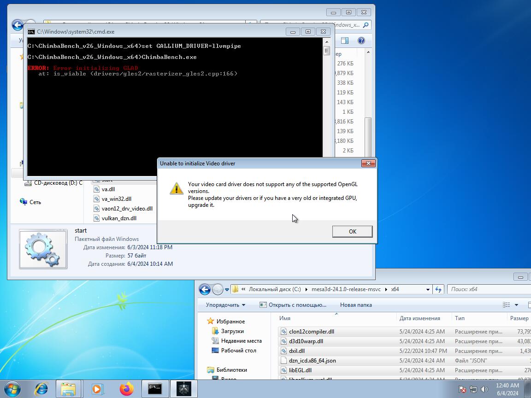531x398 pixels.
Task: Switch to the cmd.exe taskbar button
Action: pyautogui.click(x=155, y=389)
